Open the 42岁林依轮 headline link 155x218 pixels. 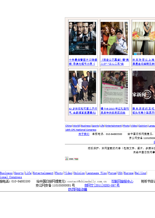pyautogui.click(x=83, y=111)
